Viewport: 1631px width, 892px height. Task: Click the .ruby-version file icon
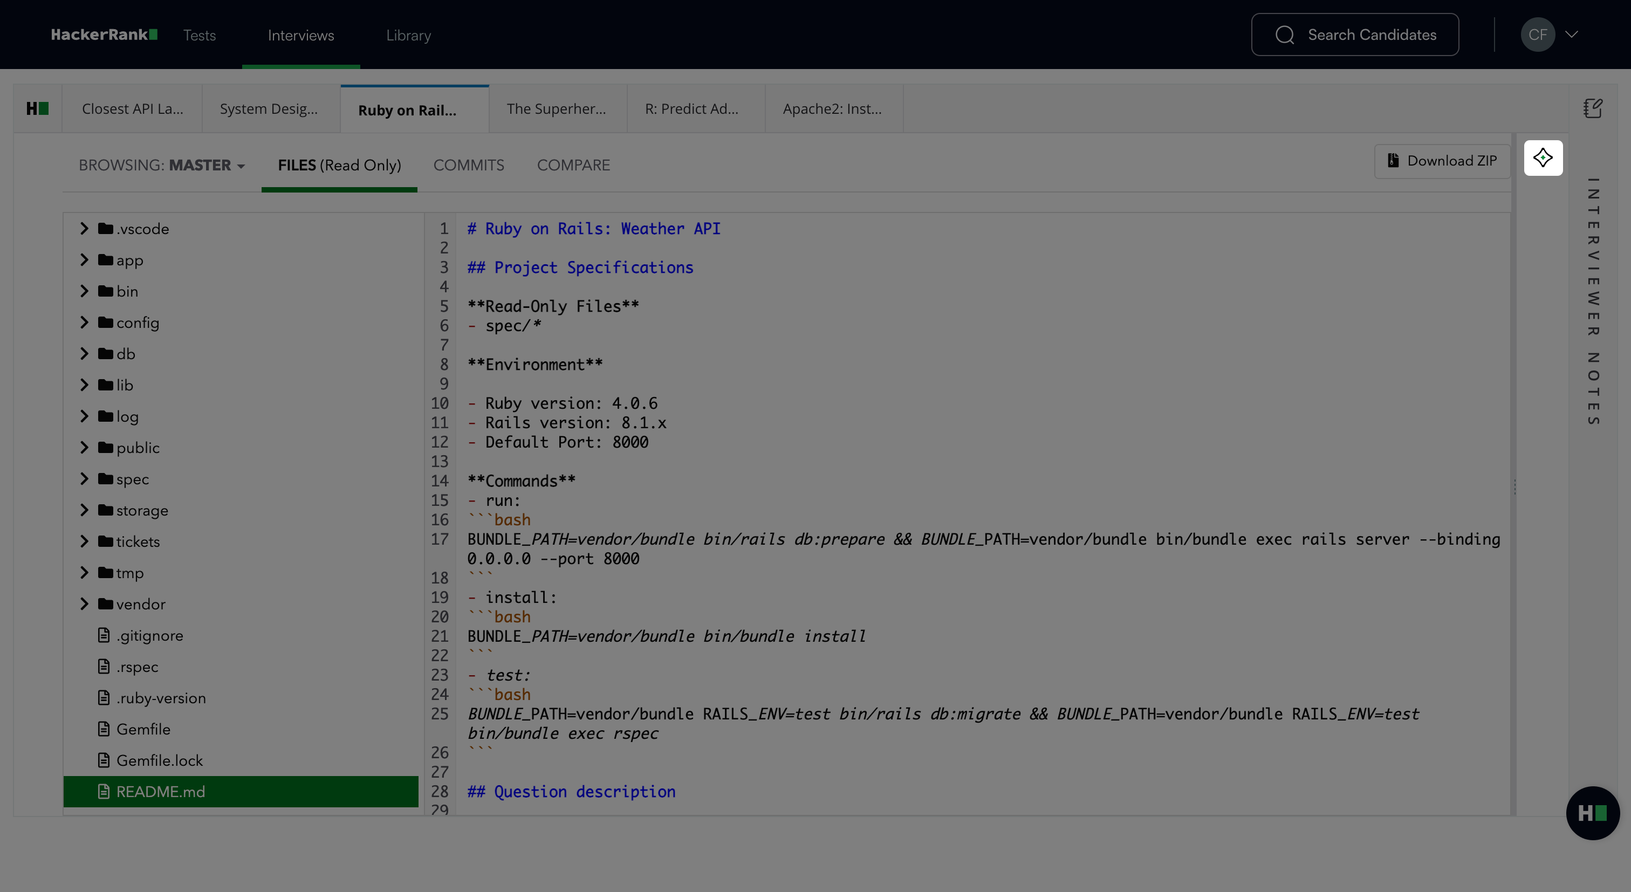[x=104, y=698]
